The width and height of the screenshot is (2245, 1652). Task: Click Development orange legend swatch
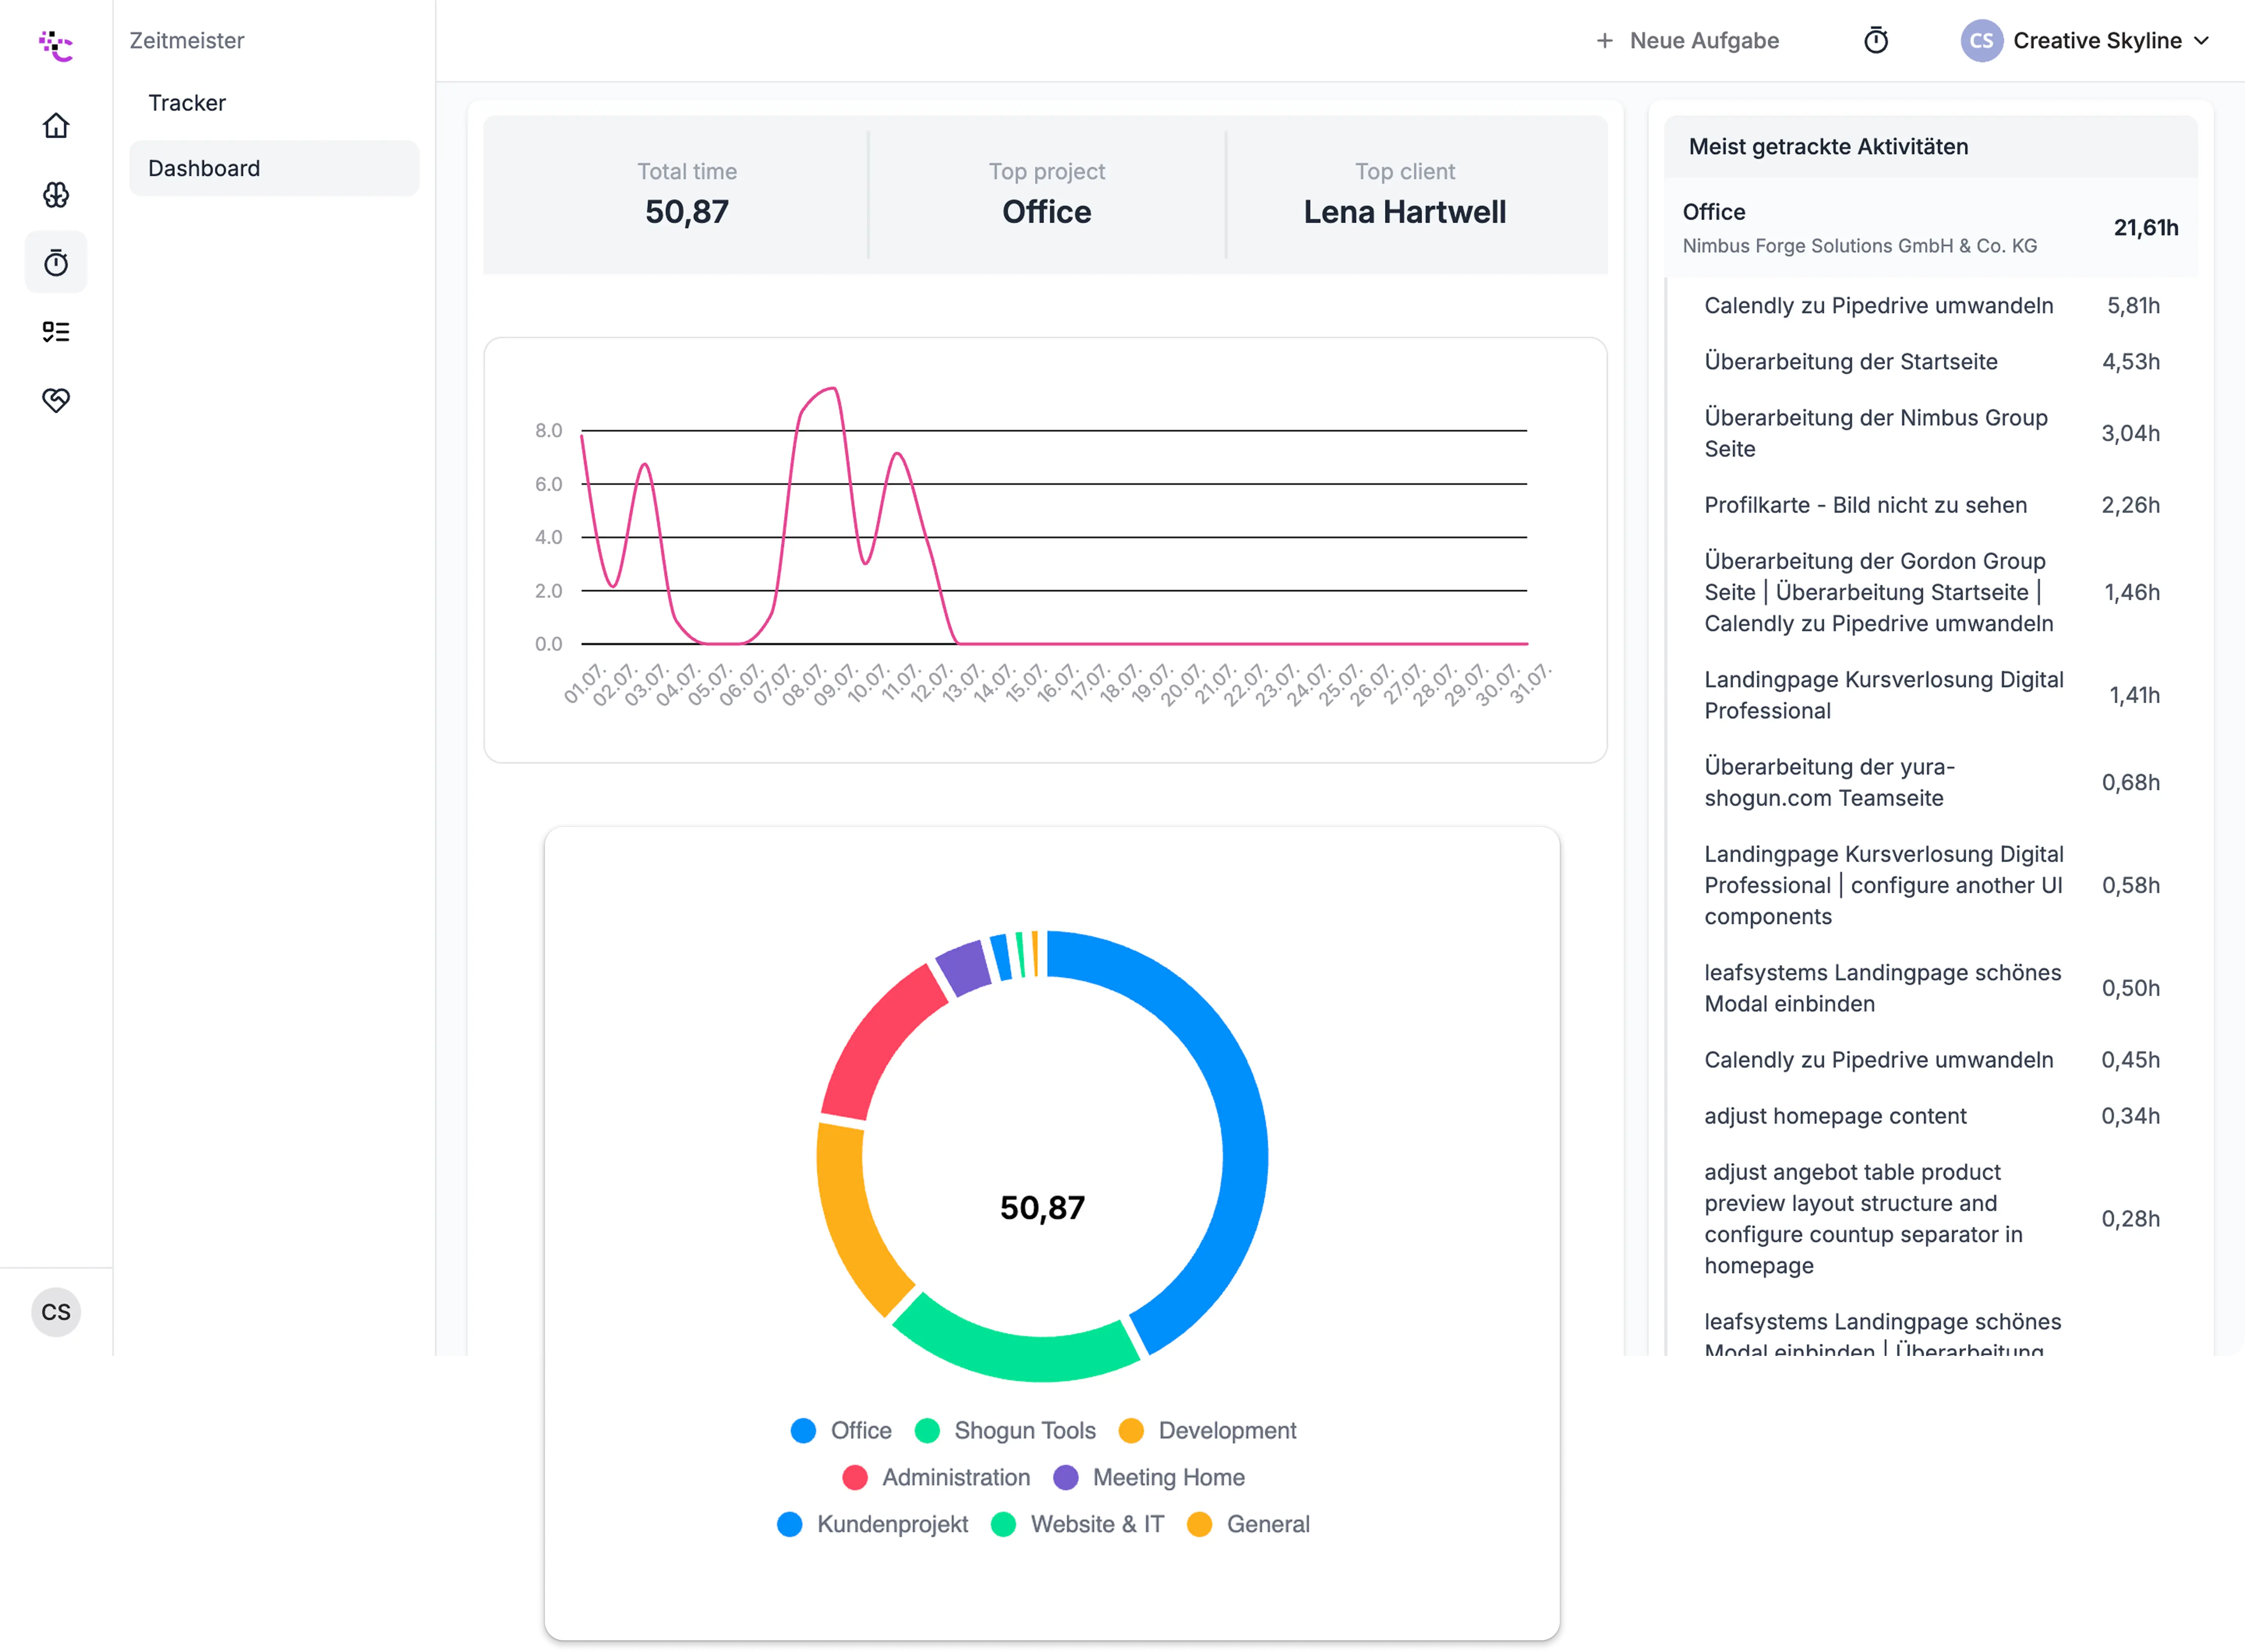pyautogui.click(x=1131, y=1431)
